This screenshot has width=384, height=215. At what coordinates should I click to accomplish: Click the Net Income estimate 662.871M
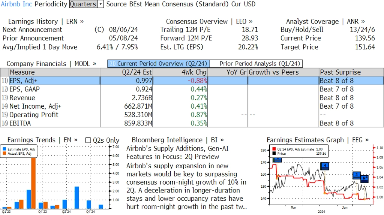click(138, 106)
